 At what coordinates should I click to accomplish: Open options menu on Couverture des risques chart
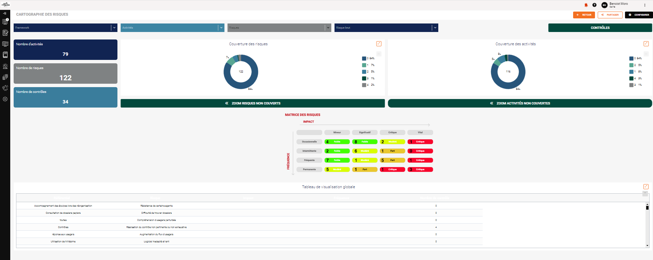[379, 54]
